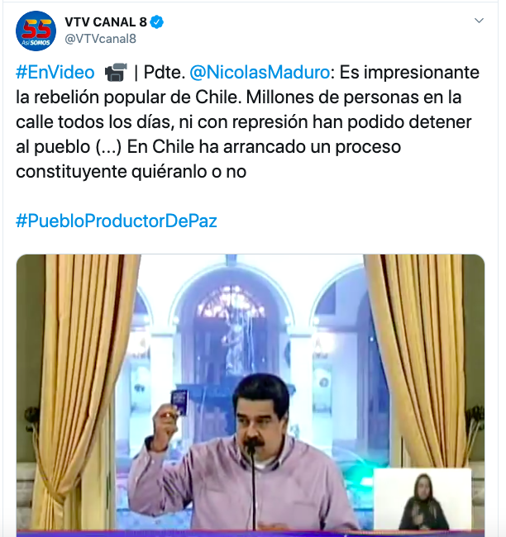
Task: Click the text 'la rebelión popular de Chile'
Action: [126, 97]
